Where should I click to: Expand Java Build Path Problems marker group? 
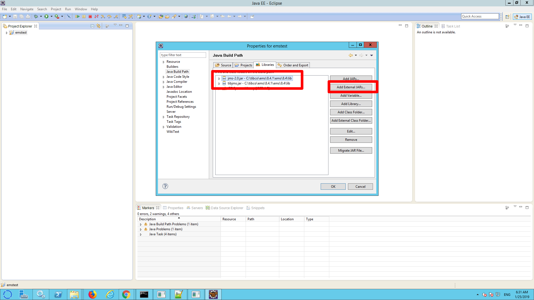point(141,224)
